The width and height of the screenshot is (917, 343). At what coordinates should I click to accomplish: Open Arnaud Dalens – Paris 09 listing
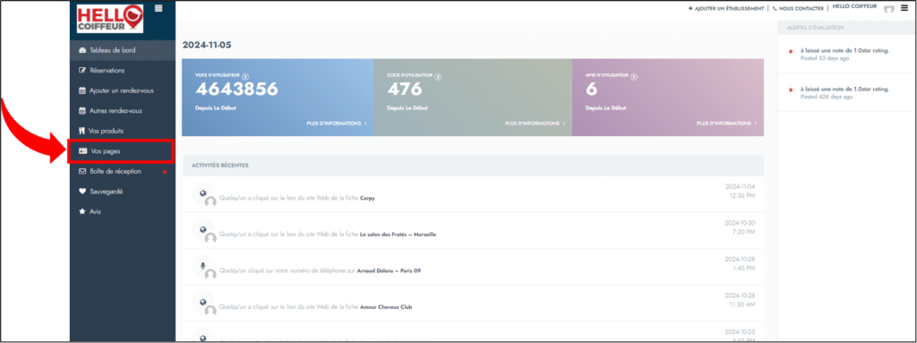click(x=389, y=271)
